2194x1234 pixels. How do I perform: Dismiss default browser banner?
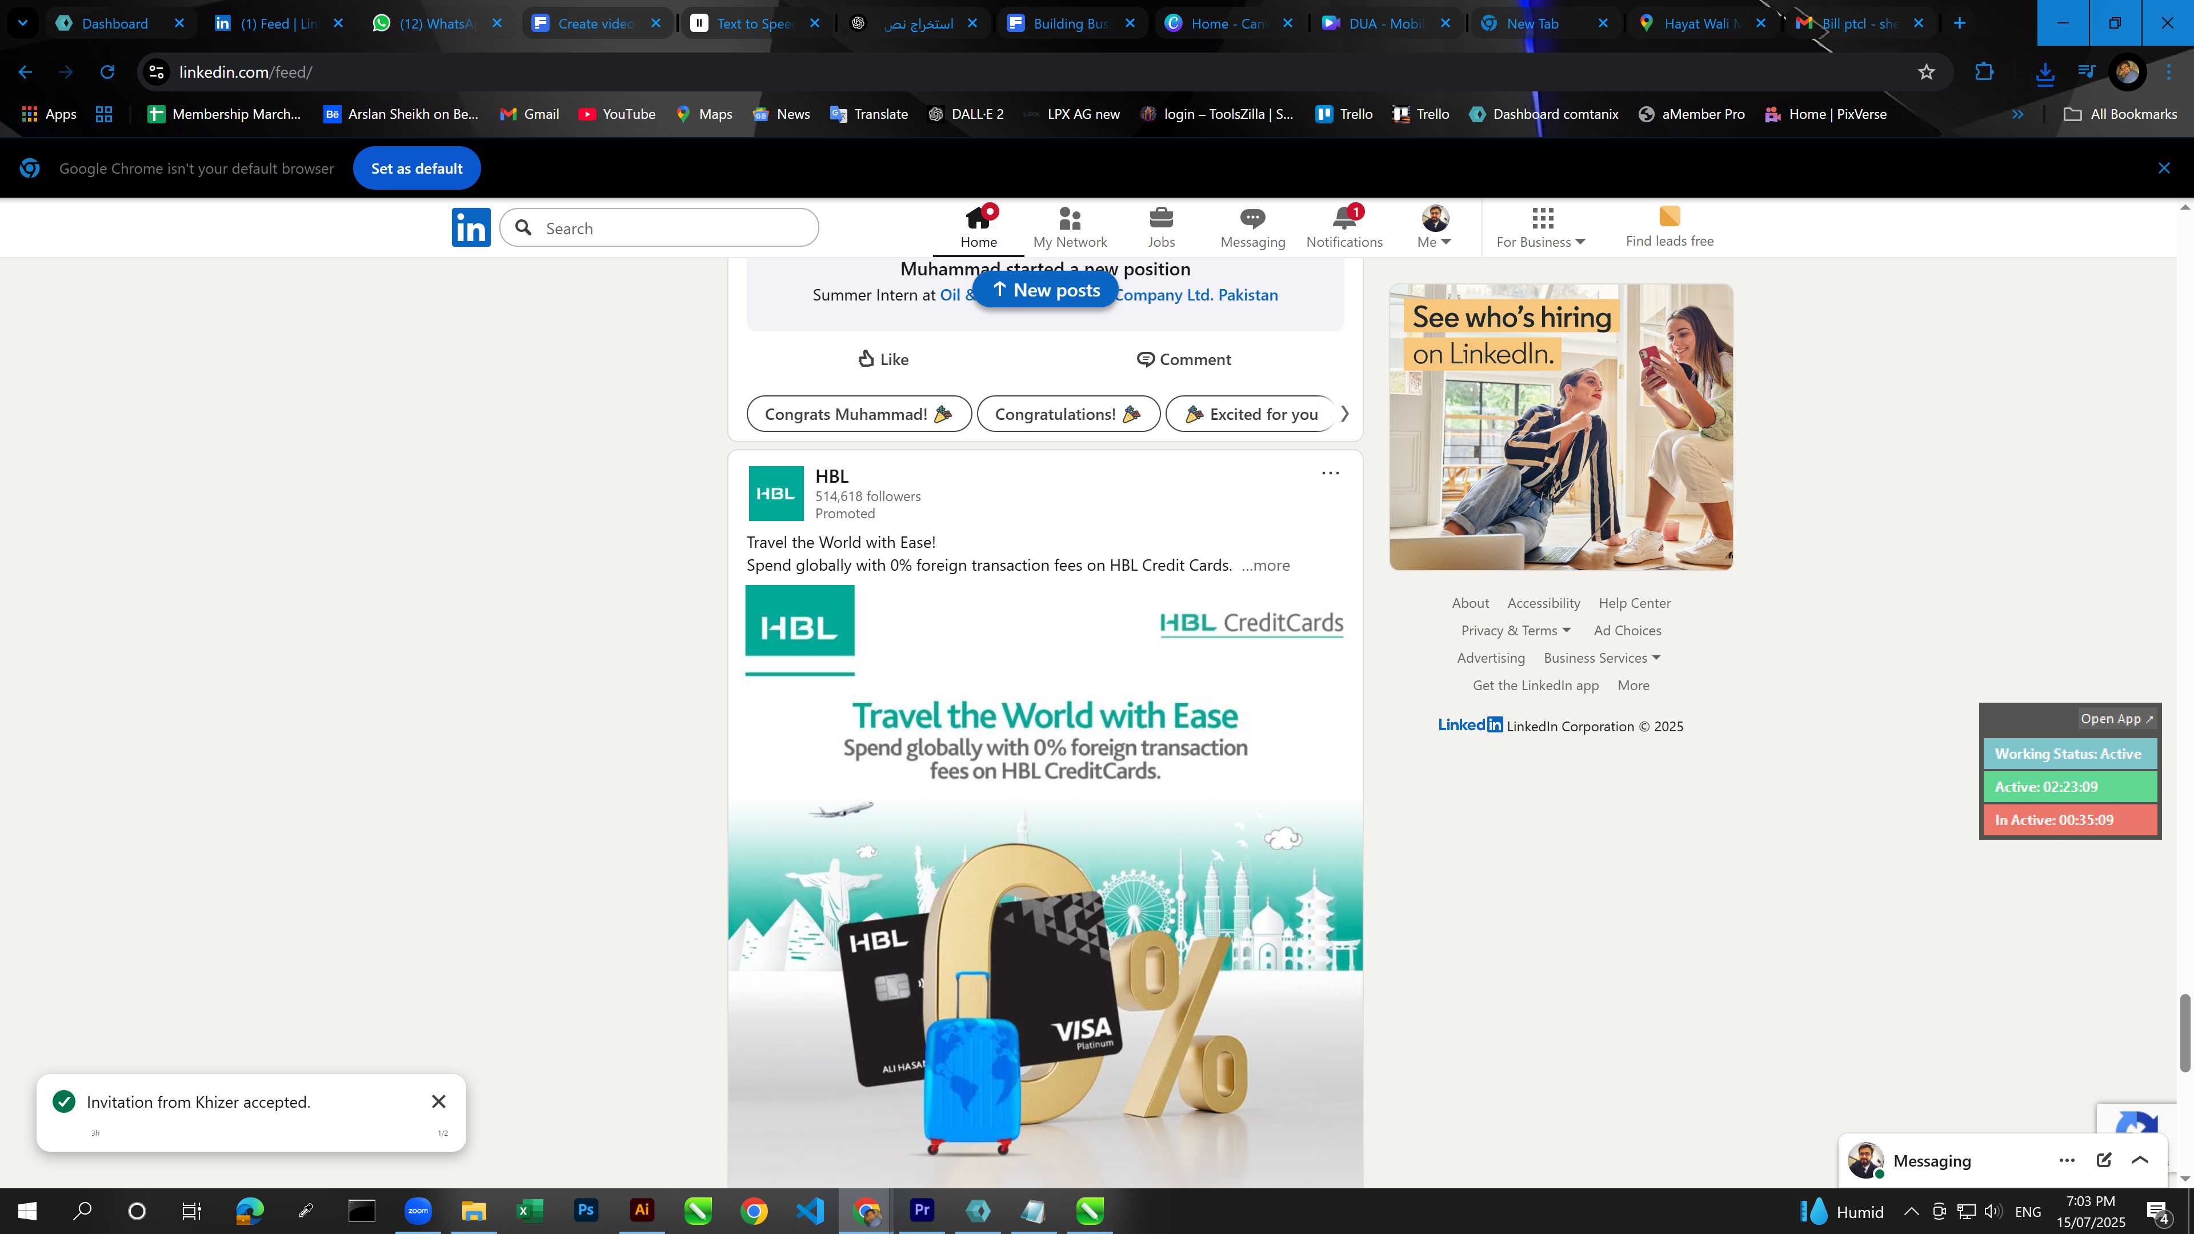2163,169
